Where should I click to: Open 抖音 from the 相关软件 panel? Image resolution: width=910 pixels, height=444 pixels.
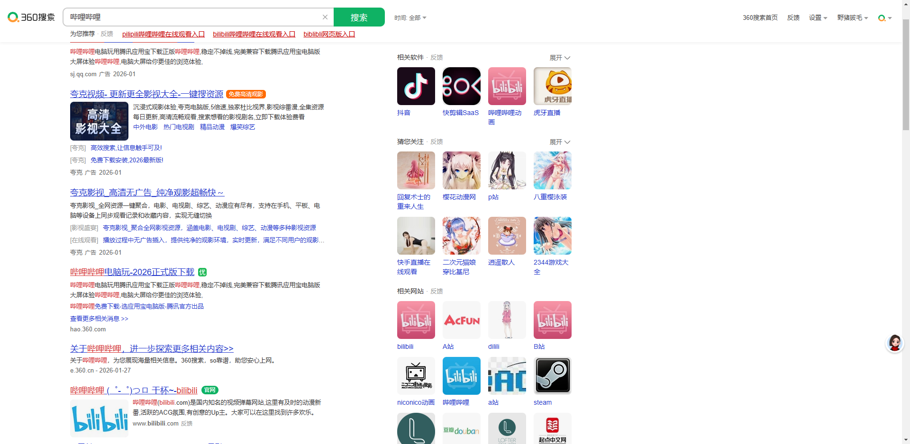(x=416, y=86)
